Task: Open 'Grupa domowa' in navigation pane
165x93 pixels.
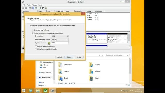Action: pos(45,73)
